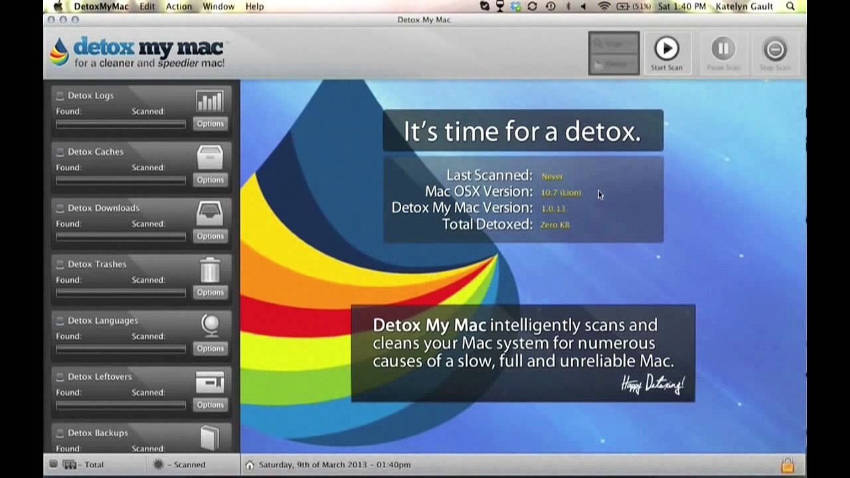Image resolution: width=850 pixels, height=478 pixels.
Task: Check the Detox Languages checkbox
Action: (x=60, y=321)
